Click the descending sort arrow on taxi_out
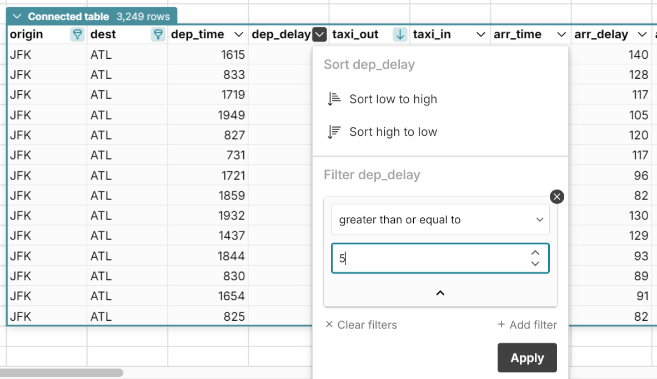The image size is (657, 379). coord(399,34)
